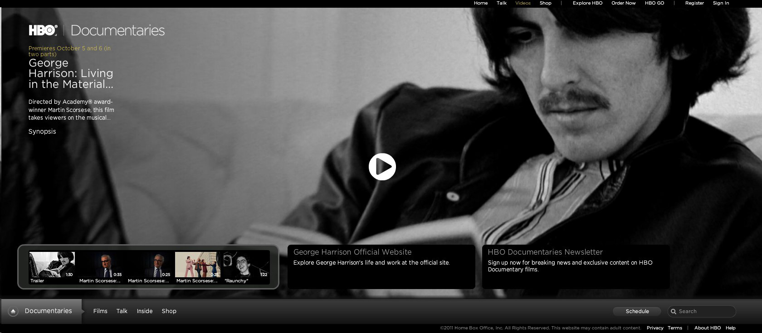Focus the Search input field
This screenshot has width=762, height=333.
[702, 311]
